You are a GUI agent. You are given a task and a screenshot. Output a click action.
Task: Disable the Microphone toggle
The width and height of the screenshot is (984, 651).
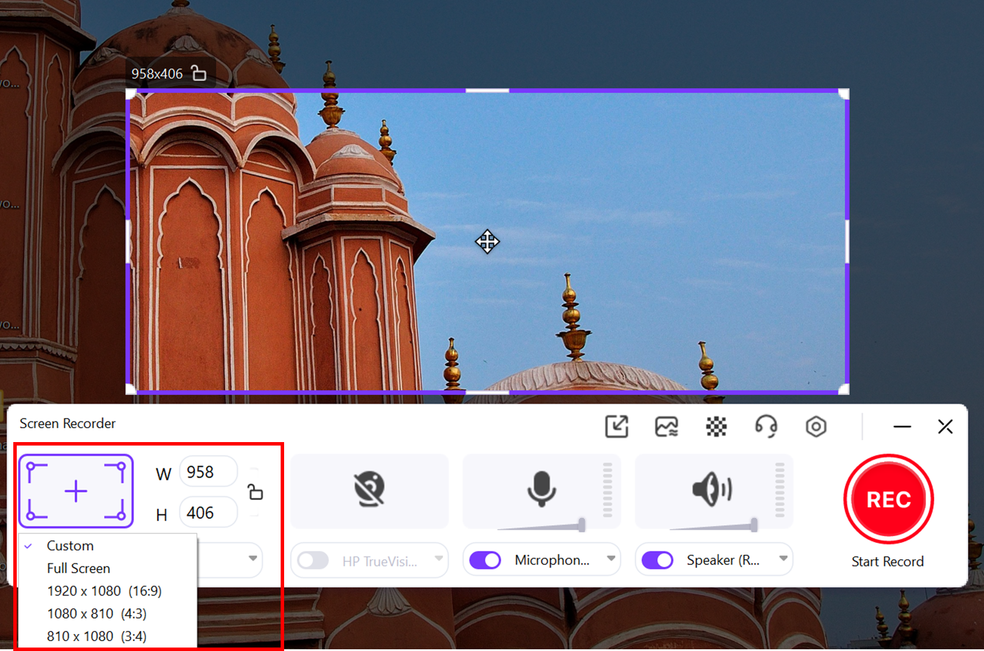[x=484, y=560]
